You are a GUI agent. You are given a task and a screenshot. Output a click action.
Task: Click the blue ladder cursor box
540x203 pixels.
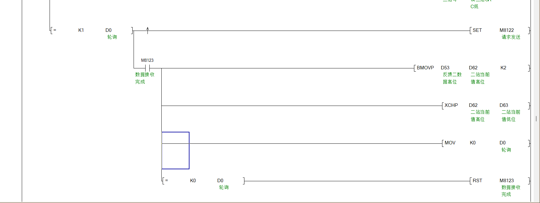pyautogui.click(x=175, y=150)
